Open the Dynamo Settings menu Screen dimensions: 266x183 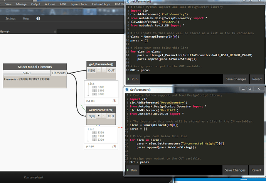[10, 18]
